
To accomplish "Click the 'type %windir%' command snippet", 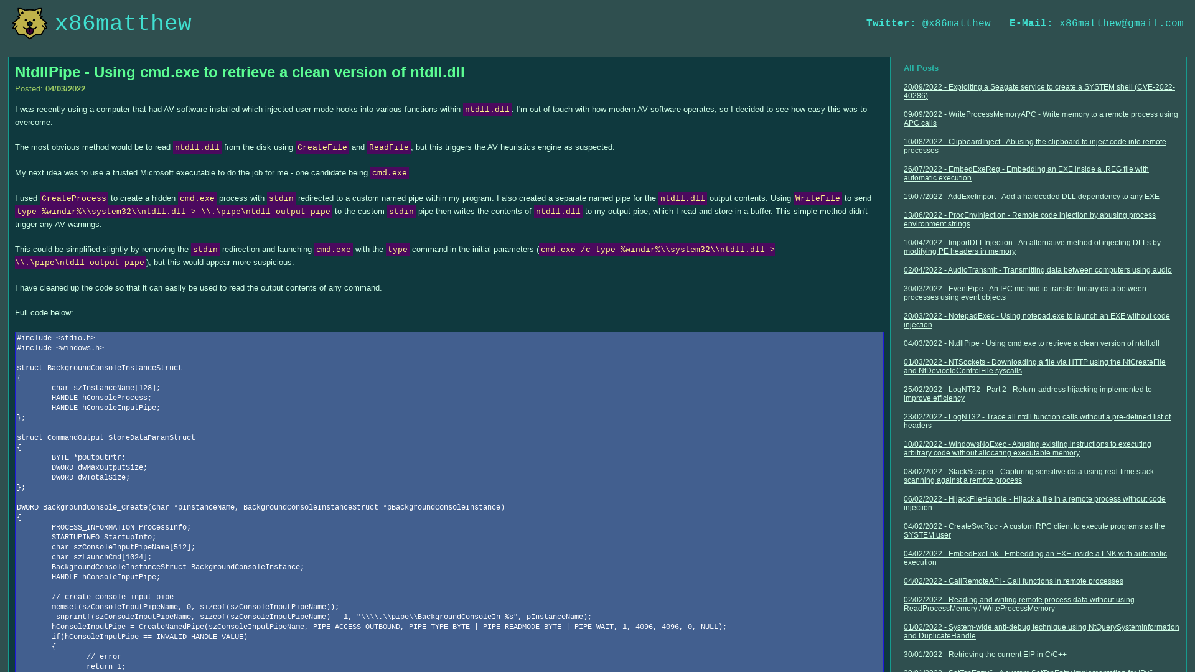I will 174,212.
